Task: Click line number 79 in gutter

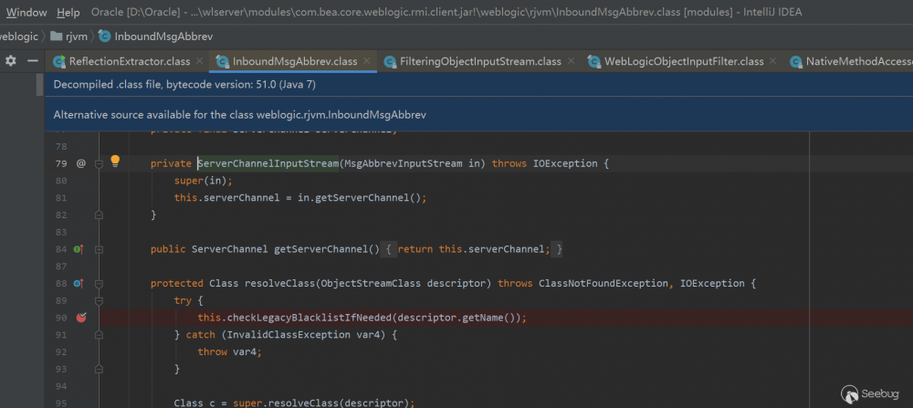Action: (61, 163)
